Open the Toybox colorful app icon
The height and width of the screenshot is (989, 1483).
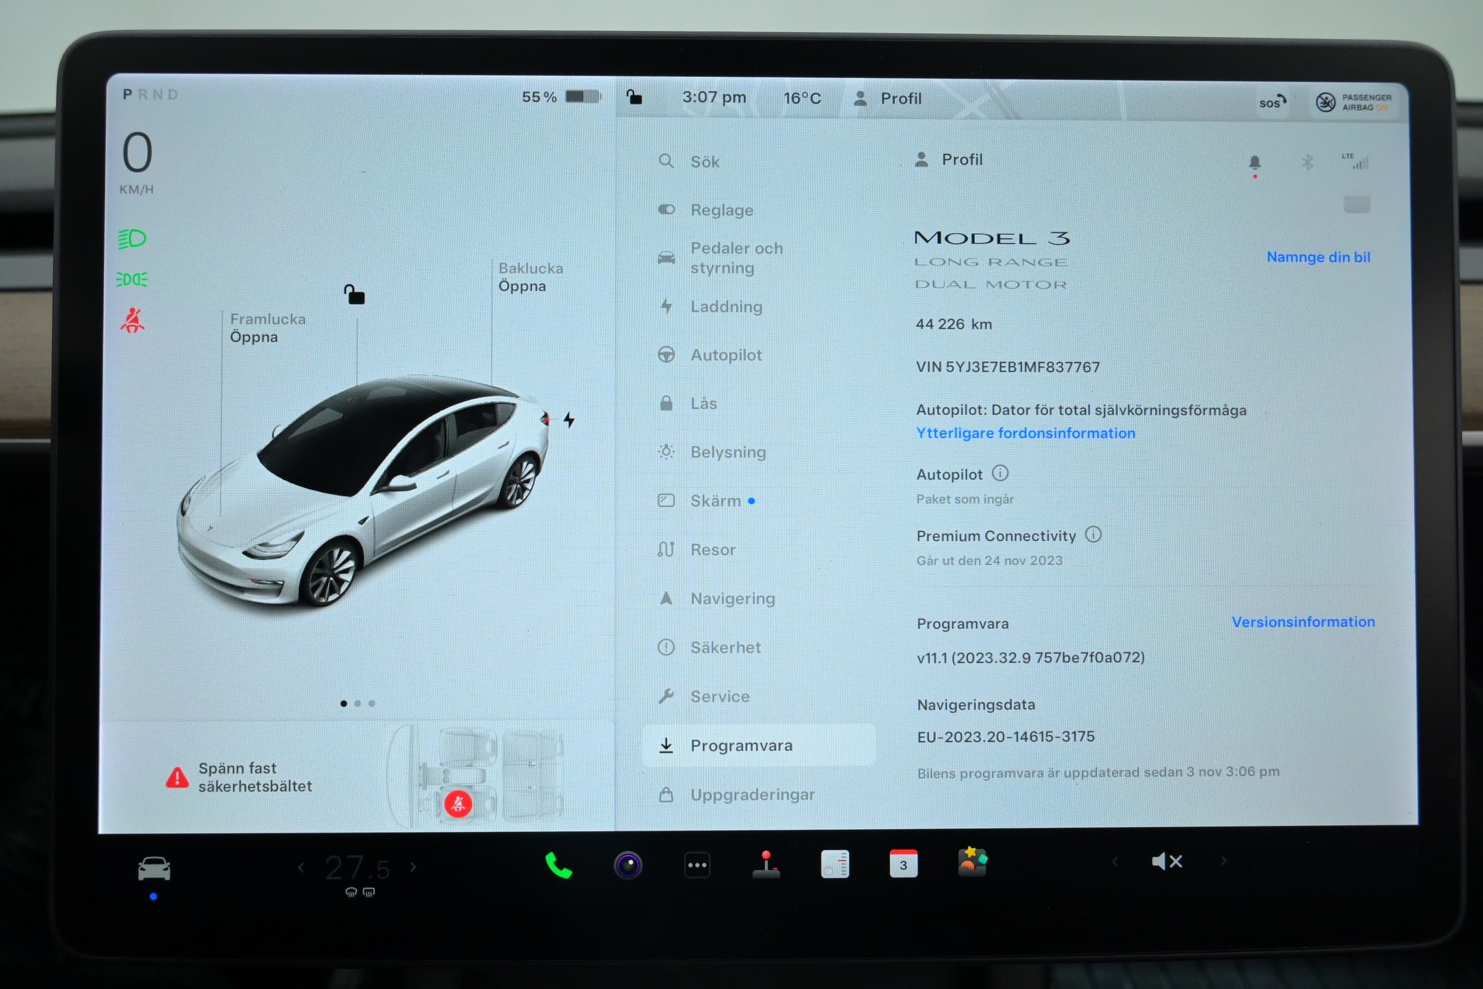point(972,862)
